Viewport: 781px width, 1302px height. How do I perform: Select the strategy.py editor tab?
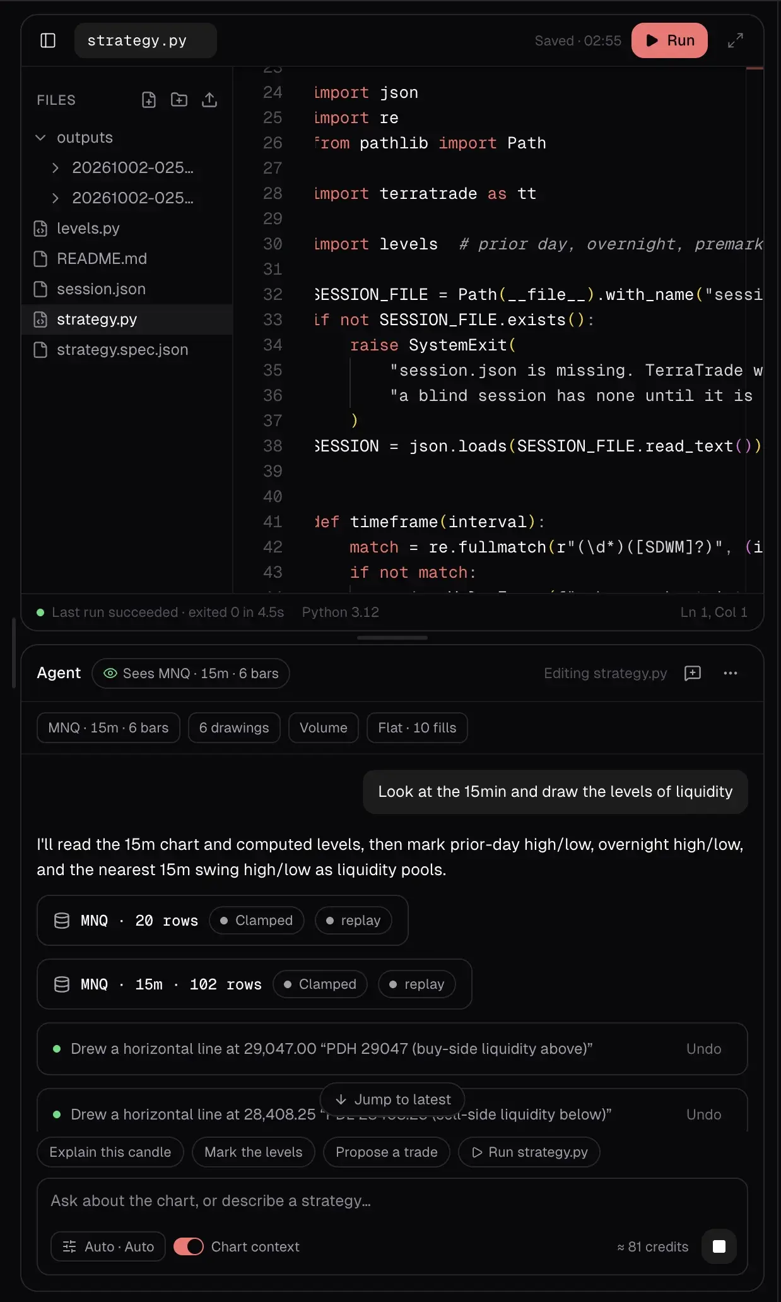[146, 40]
